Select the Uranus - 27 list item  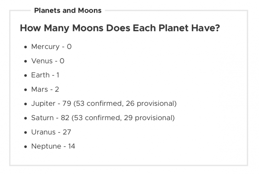coord(51,132)
